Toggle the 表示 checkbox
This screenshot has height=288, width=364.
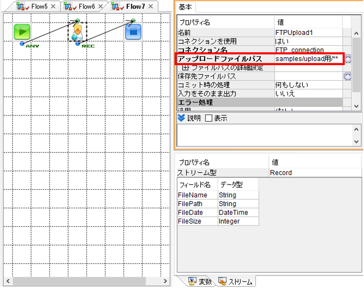209,118
